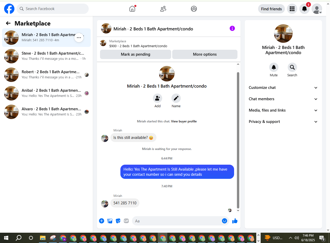Open the Friends icon in top navigation
The height and width of the screenshot is (243, 330).
(163, 9)
